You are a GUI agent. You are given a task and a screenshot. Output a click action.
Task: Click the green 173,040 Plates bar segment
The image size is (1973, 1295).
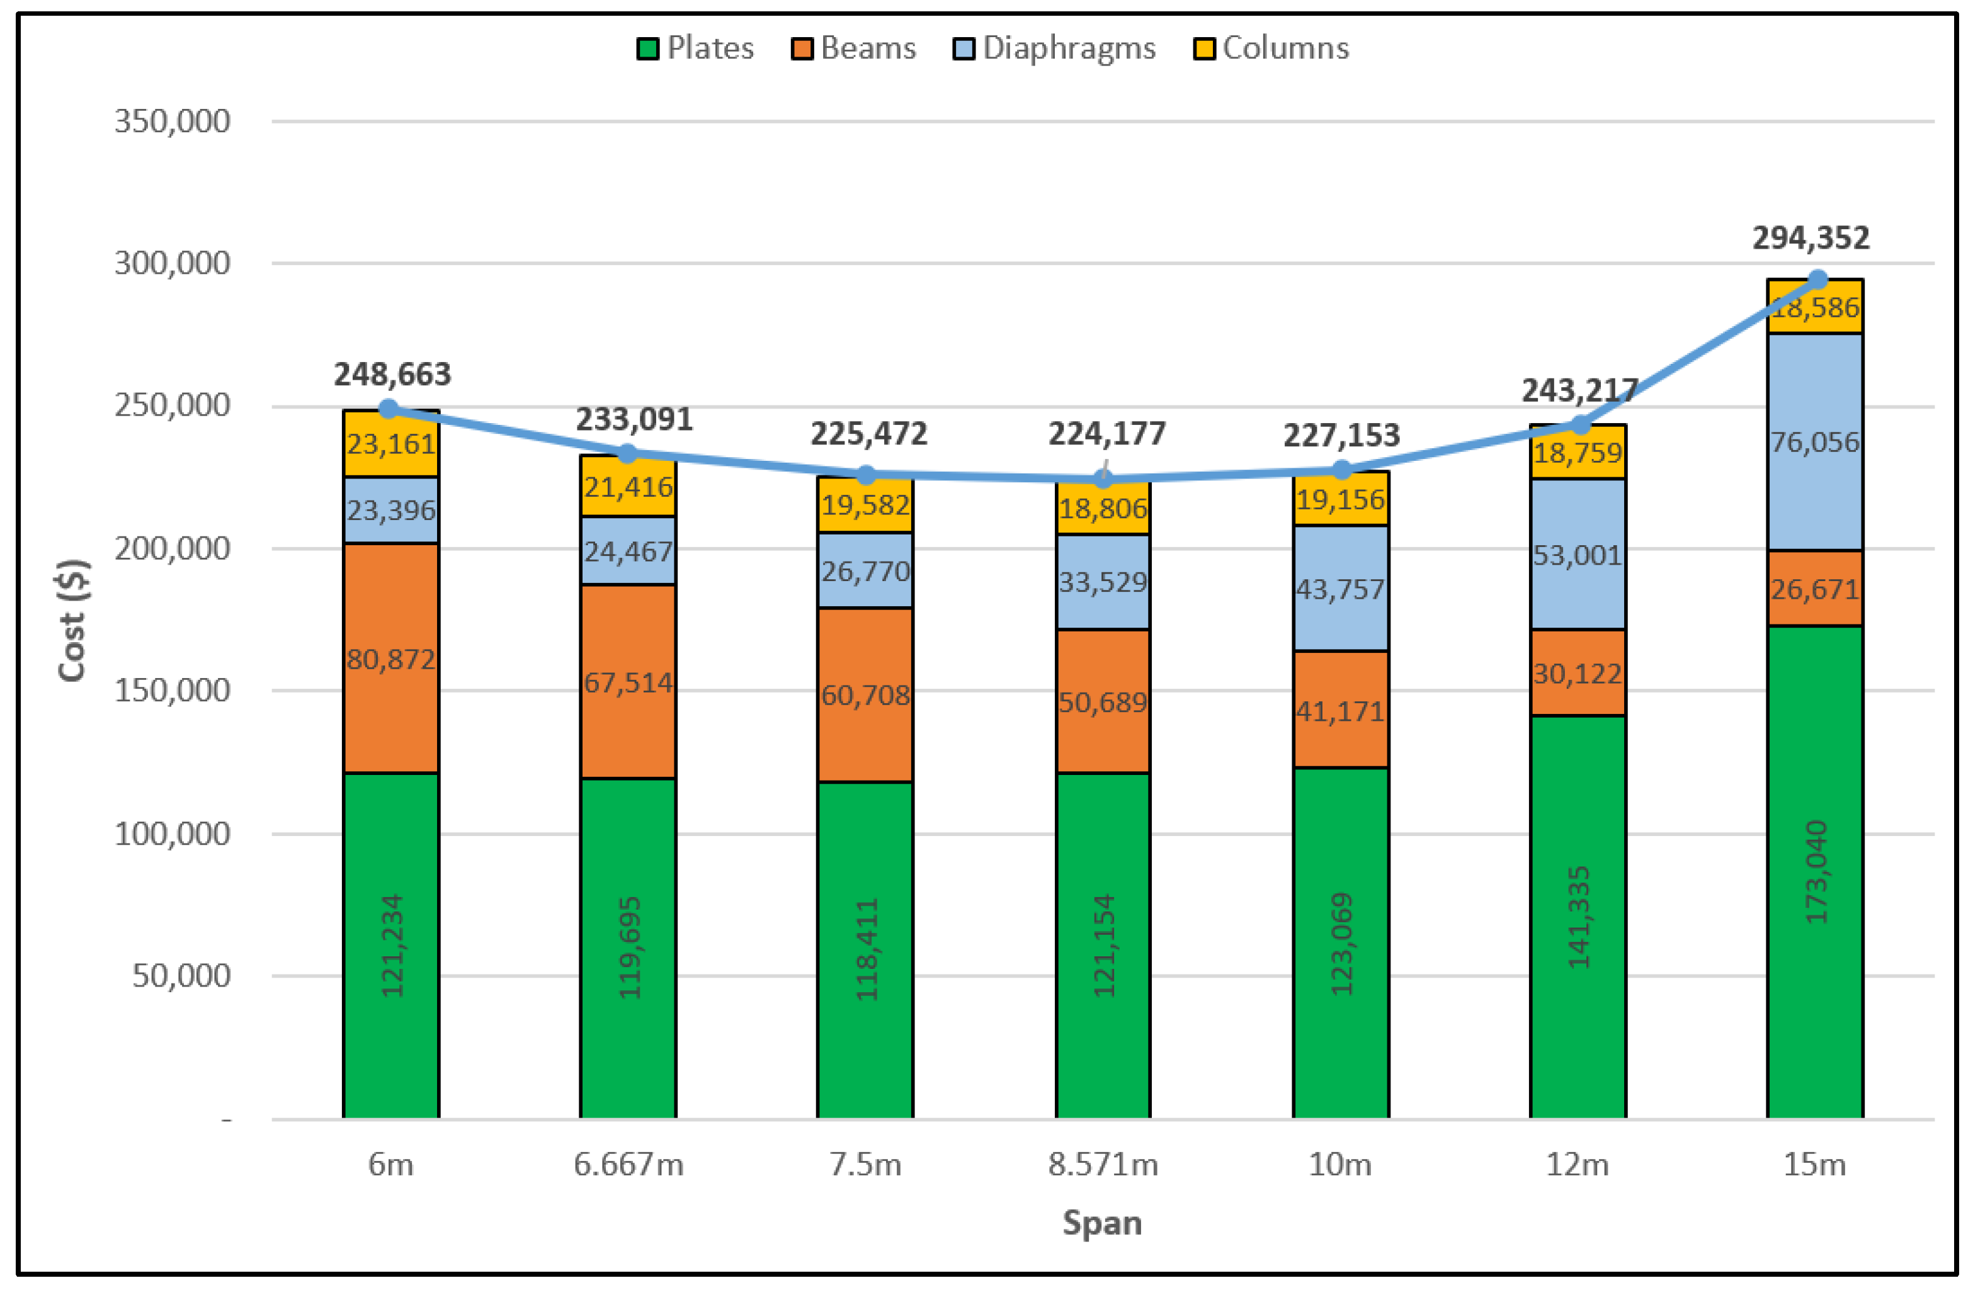click(x=1815, y=871)
